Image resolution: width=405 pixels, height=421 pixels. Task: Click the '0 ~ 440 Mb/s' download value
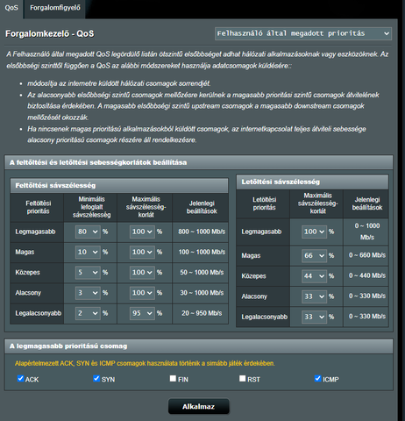(x=367, y=275)
